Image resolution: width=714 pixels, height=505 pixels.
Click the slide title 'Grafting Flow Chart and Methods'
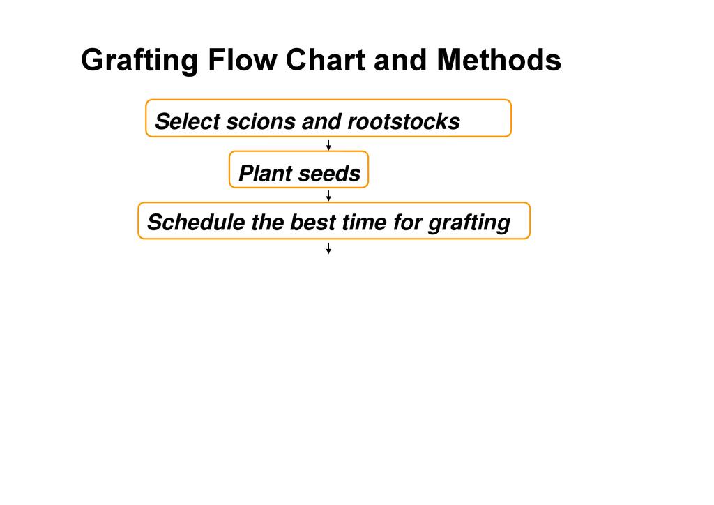point(321,61)
